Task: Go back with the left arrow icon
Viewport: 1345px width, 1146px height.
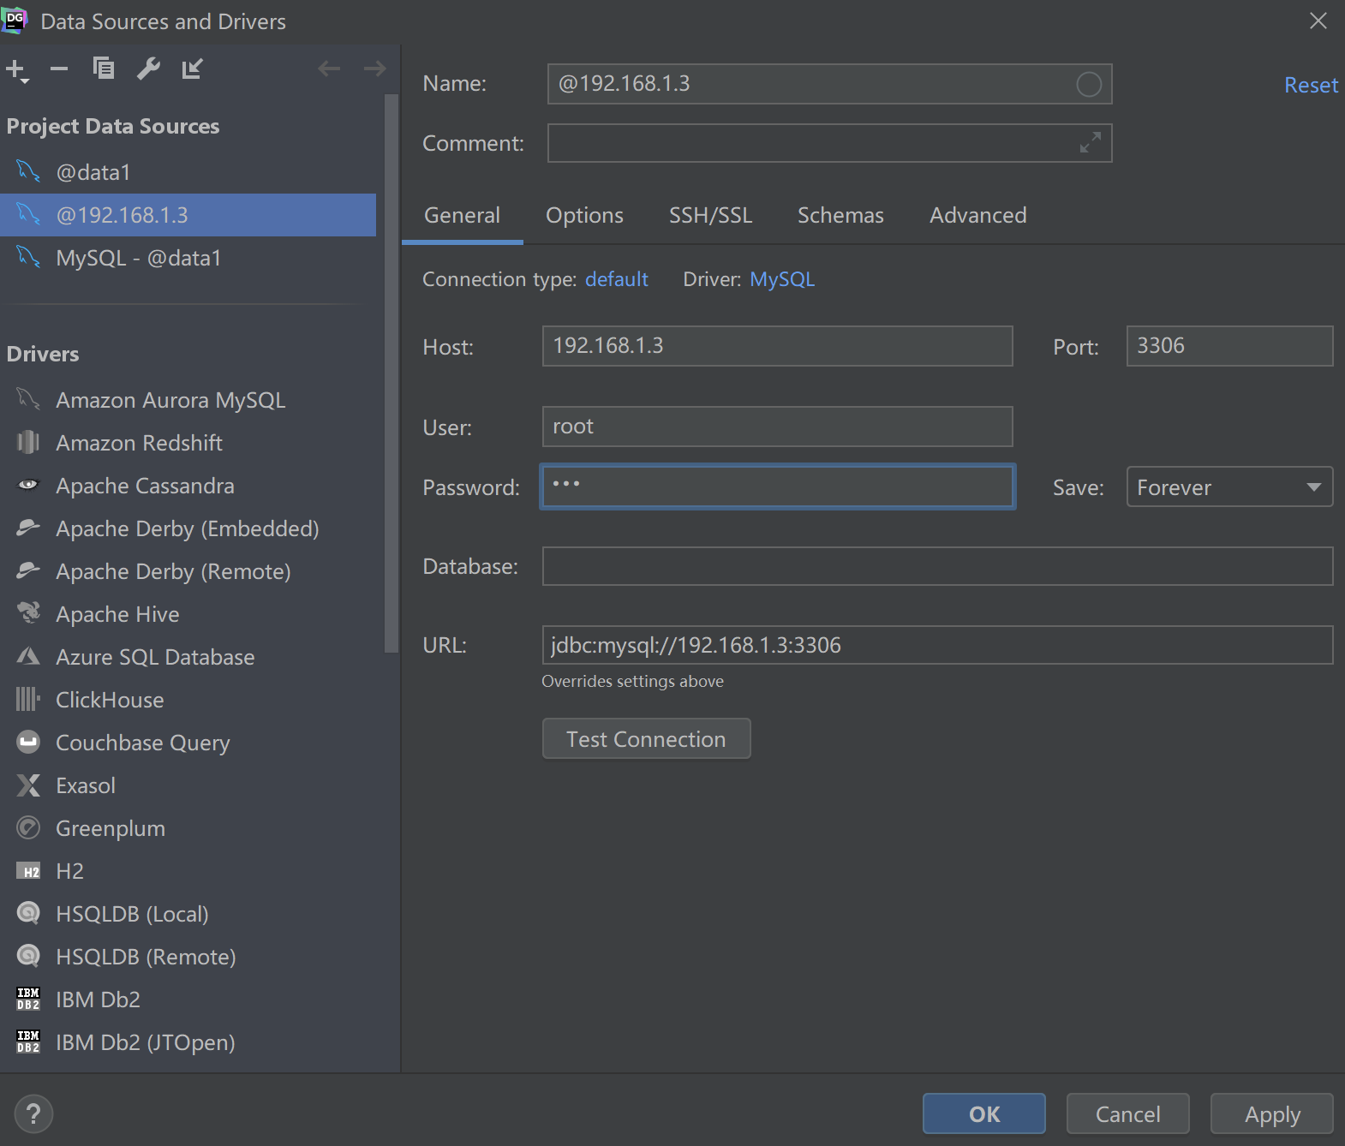Action: tap(329, 69)
